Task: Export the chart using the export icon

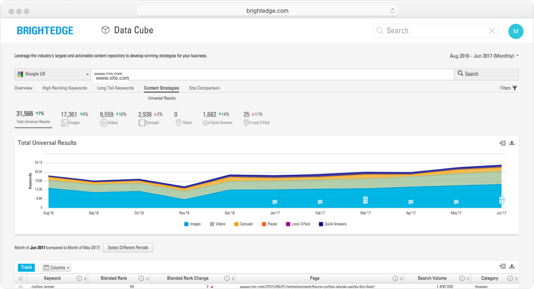Action: pos(502,143)
